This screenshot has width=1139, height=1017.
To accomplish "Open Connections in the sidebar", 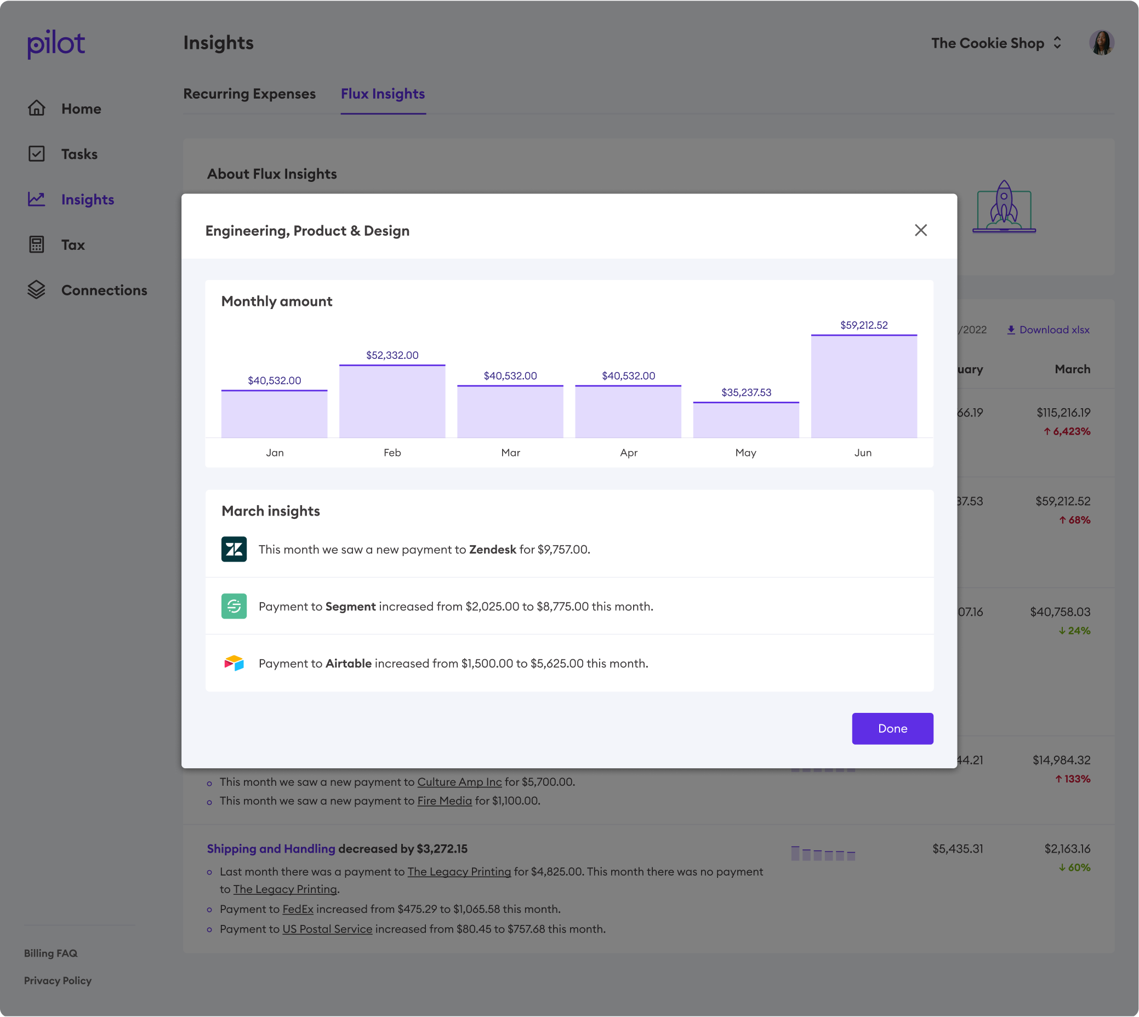I will point(105,290).
